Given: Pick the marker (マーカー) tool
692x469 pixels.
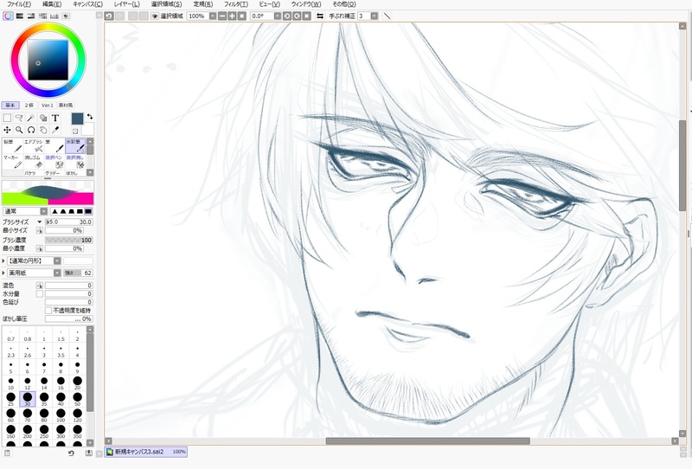Looking at the screenshot, I should (x=12, y=162).
